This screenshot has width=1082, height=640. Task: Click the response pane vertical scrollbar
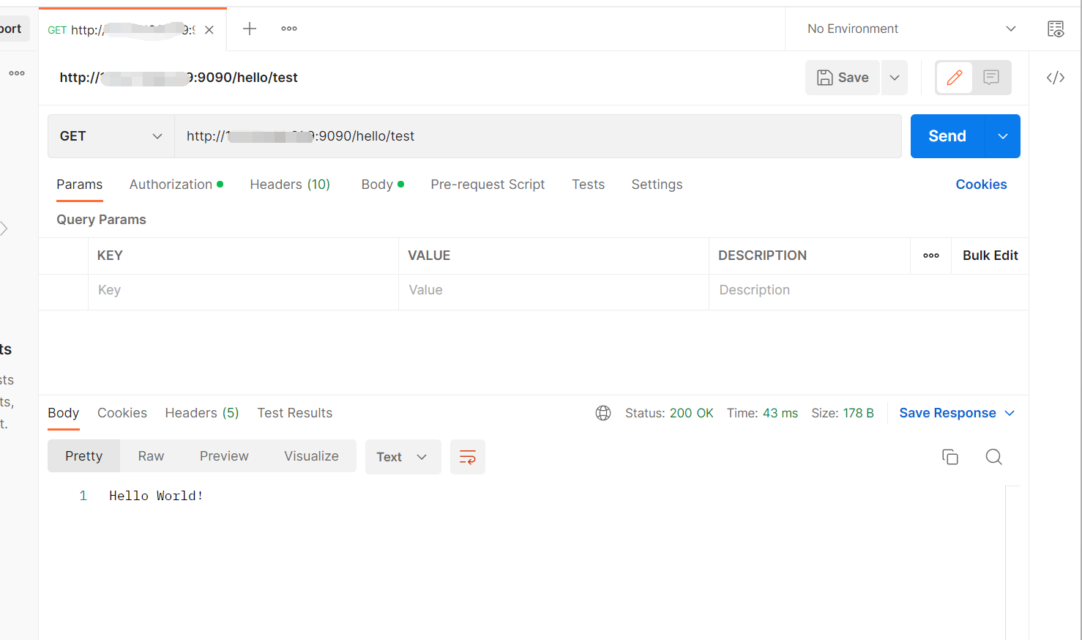pyautogui.click(x=1013, y=562)
